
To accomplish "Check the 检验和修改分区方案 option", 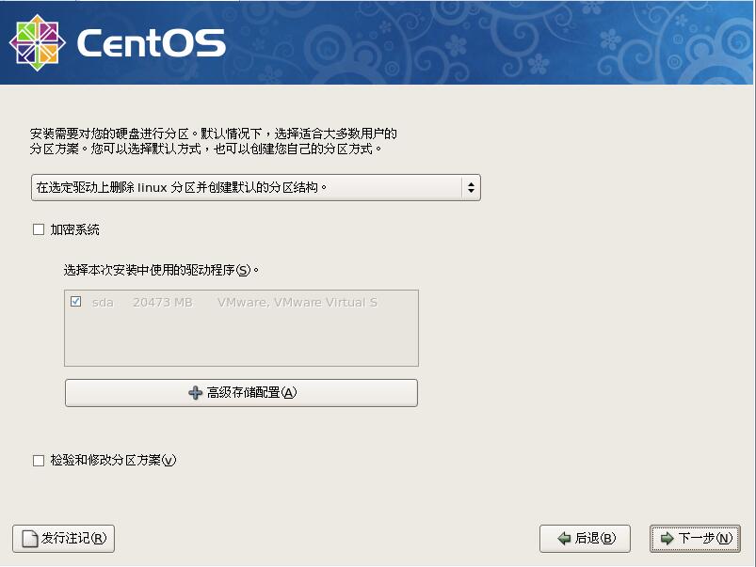I will click(38, 460).
